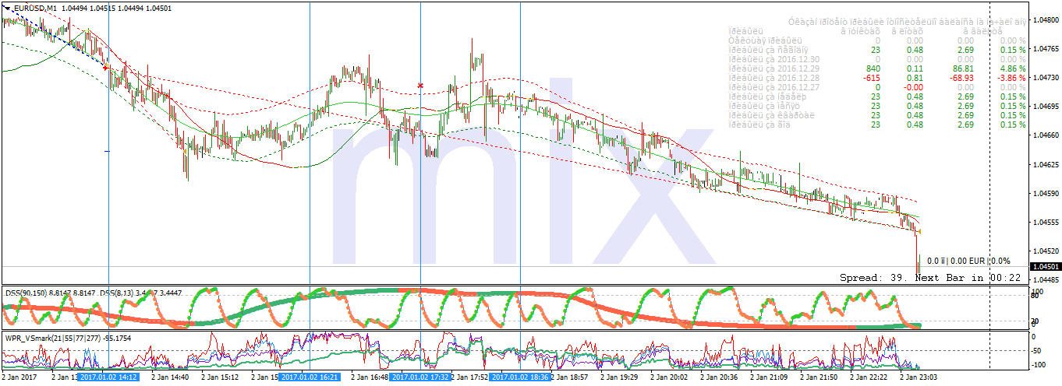Click the 2016.12.30 row label in the profit table
The width and height of the screenshot is (1062, 386).
773,59
